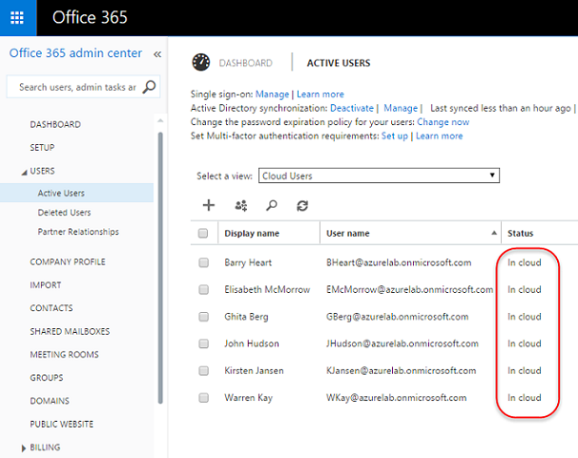This screenshot has width=578, height=458.
Task: Click the Status column header
Action: (x=520, y=234)
